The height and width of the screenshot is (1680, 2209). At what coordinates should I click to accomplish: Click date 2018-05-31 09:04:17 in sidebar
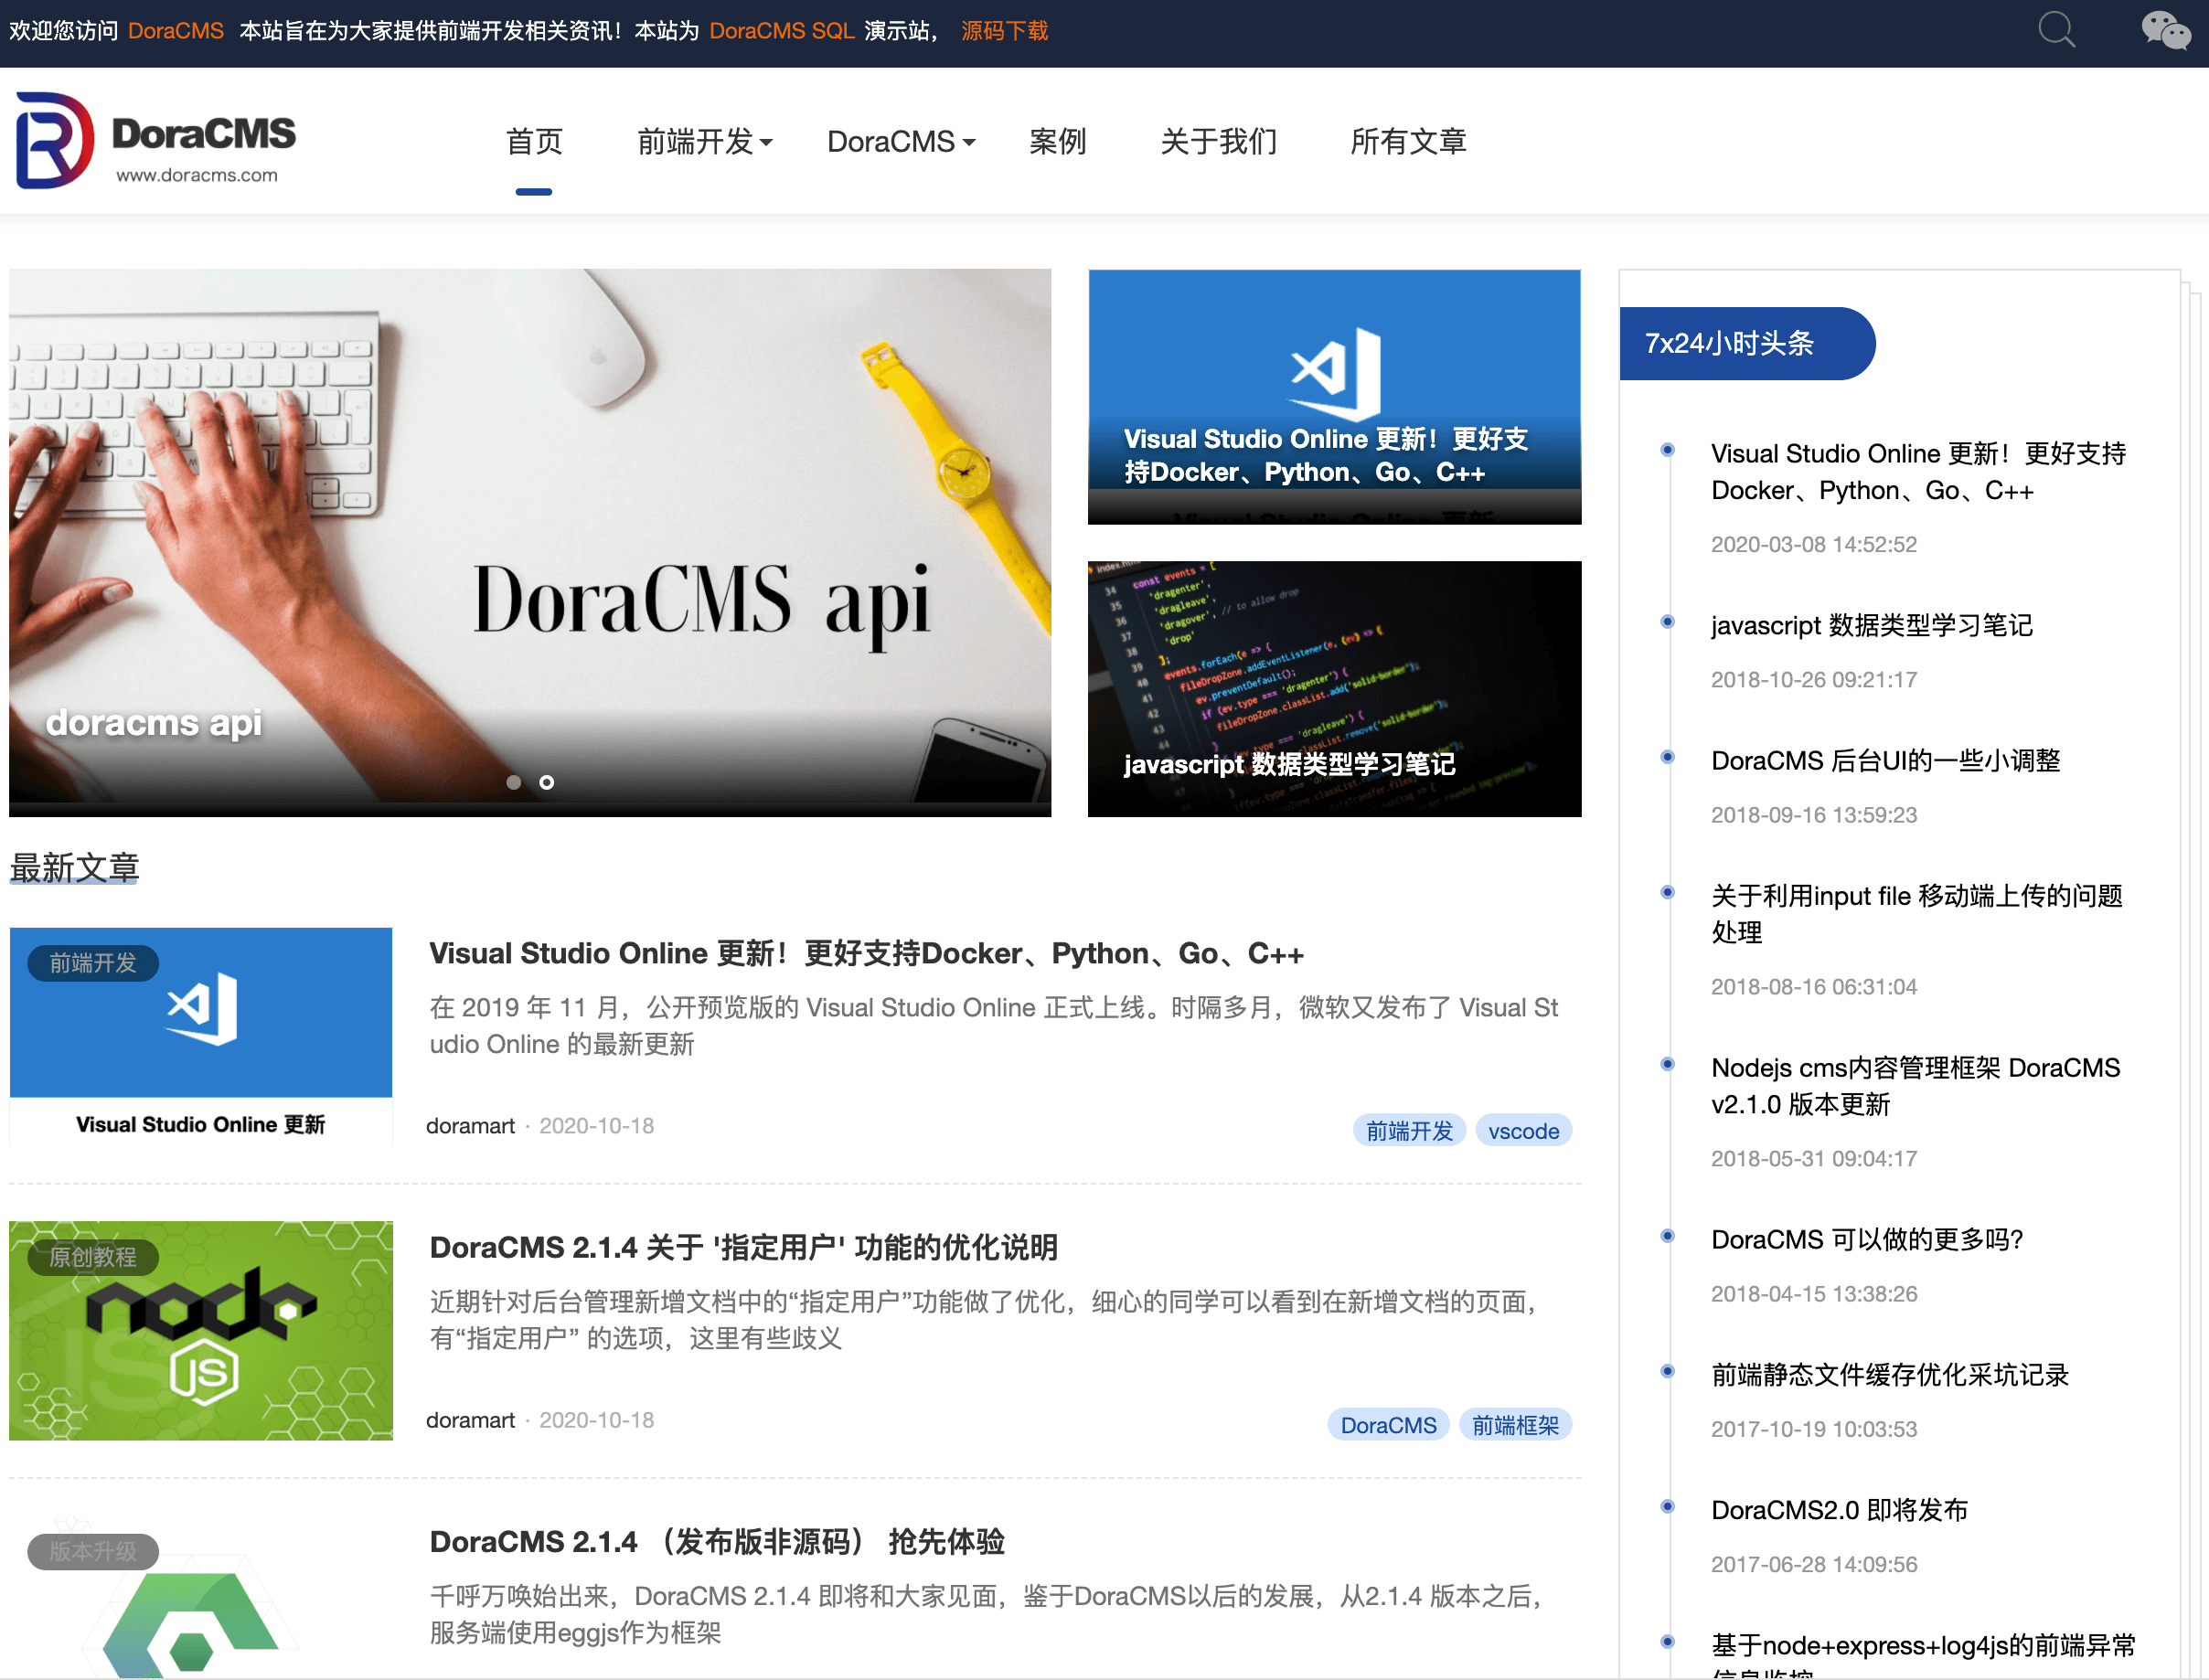(1814, 1158)
